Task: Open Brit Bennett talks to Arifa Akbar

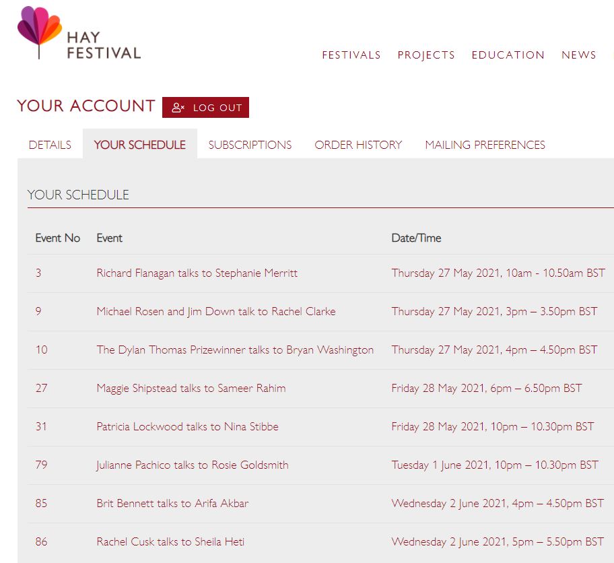Action: point(172,504)
